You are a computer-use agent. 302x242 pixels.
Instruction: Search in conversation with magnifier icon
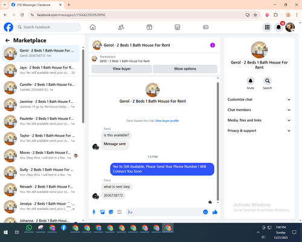(268, 81)
